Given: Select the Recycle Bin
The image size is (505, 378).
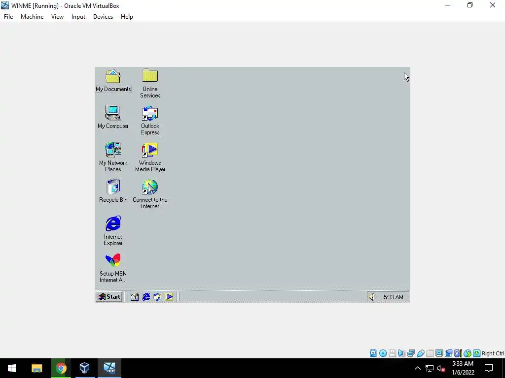Looking at the screenshot, I should tap(113, 191).
